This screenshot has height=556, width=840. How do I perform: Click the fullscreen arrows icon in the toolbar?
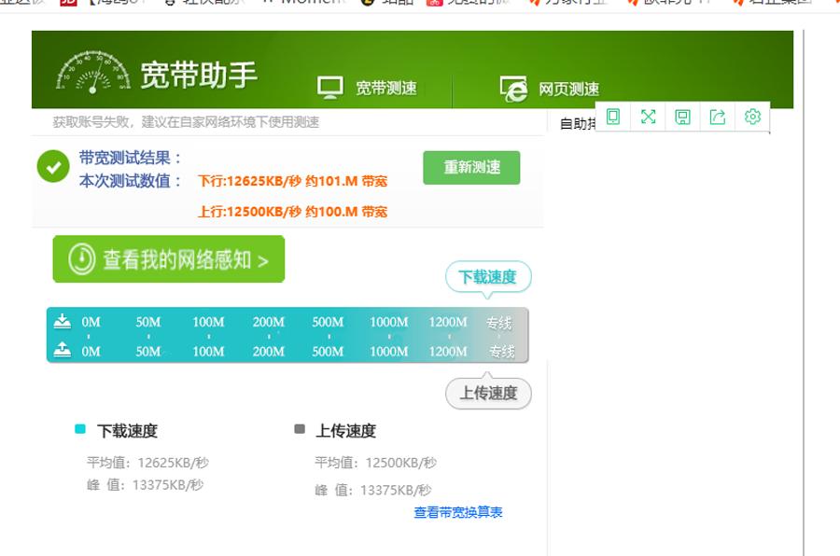click(x=647, y=117)
